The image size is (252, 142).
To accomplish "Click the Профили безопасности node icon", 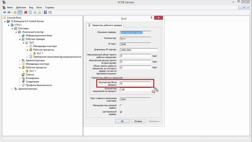I will point(23,85).
